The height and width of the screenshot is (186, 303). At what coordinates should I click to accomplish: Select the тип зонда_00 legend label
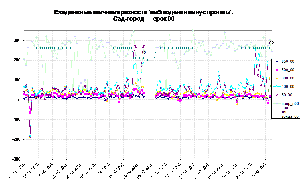[x=290, y=114]
